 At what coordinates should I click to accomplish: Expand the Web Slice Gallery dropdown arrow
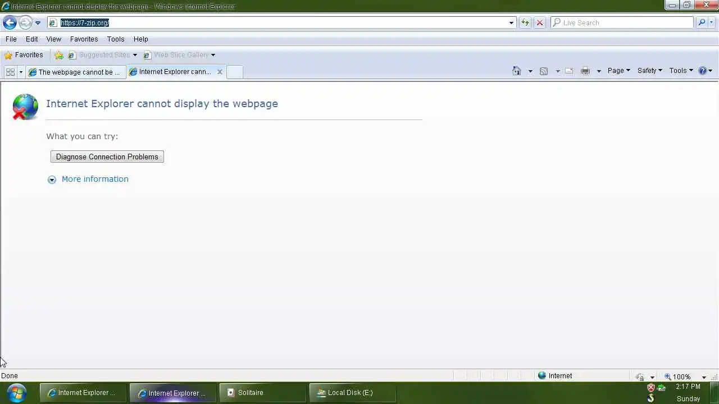click(213, 55)
